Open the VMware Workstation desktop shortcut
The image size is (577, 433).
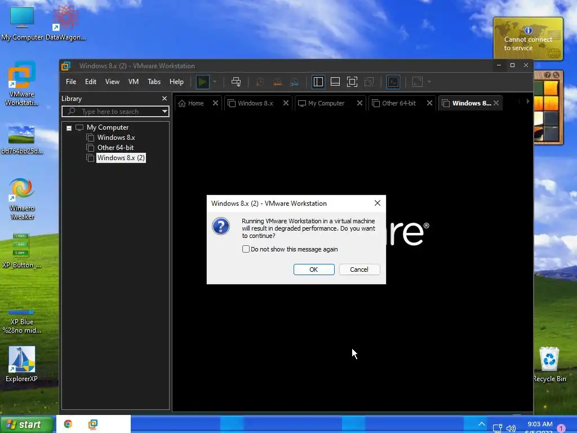(22, 83)
